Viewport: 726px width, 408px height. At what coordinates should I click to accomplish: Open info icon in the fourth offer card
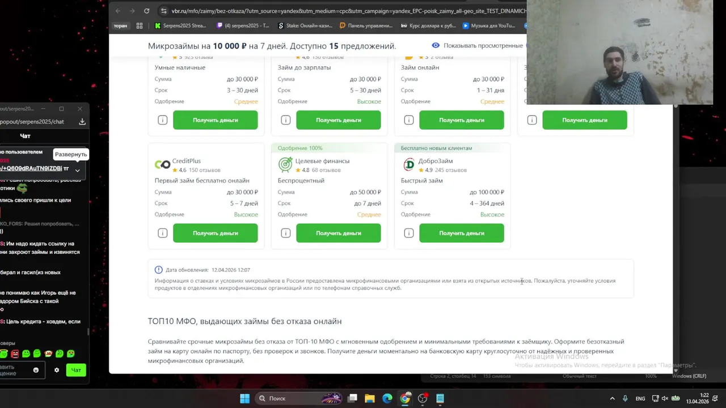532,120
